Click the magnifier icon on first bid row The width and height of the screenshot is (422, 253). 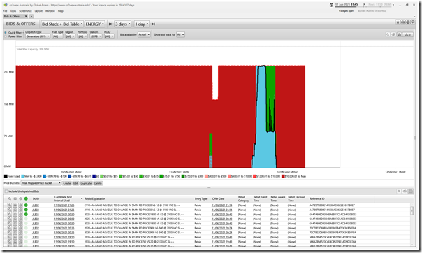click(x=9, y=205)
